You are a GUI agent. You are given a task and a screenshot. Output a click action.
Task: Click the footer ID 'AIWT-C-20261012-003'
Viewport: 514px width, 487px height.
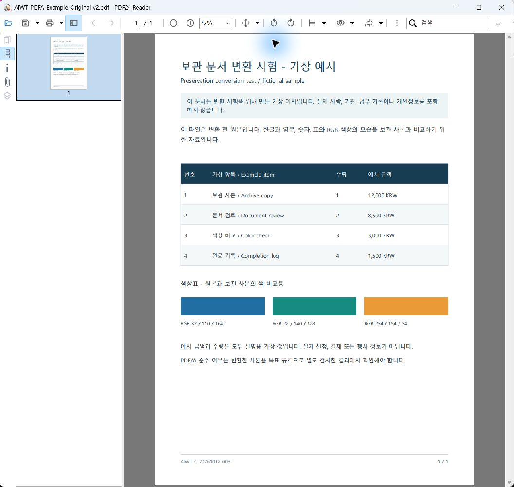[205, 461]
